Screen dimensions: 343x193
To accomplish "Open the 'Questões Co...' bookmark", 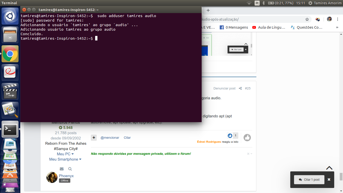I will coord(306,27).
